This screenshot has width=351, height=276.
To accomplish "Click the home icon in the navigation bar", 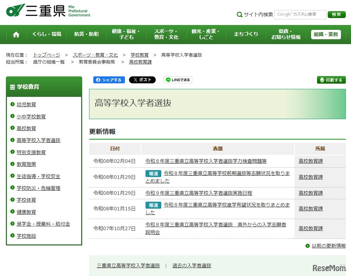I will tap(16, 34).
